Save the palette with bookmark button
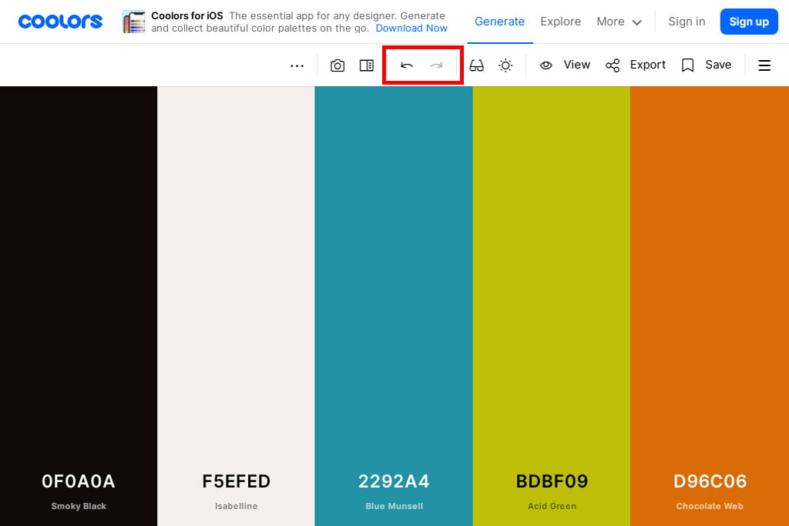This screenshot has height=526, width=789. (707, 65)
